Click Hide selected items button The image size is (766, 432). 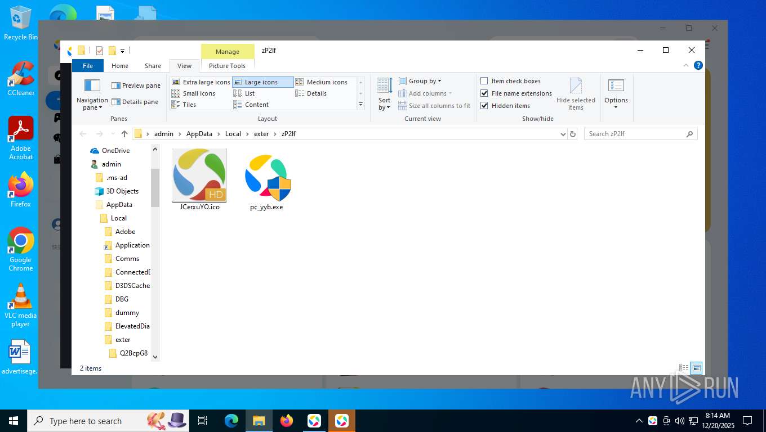coord(576,94)
